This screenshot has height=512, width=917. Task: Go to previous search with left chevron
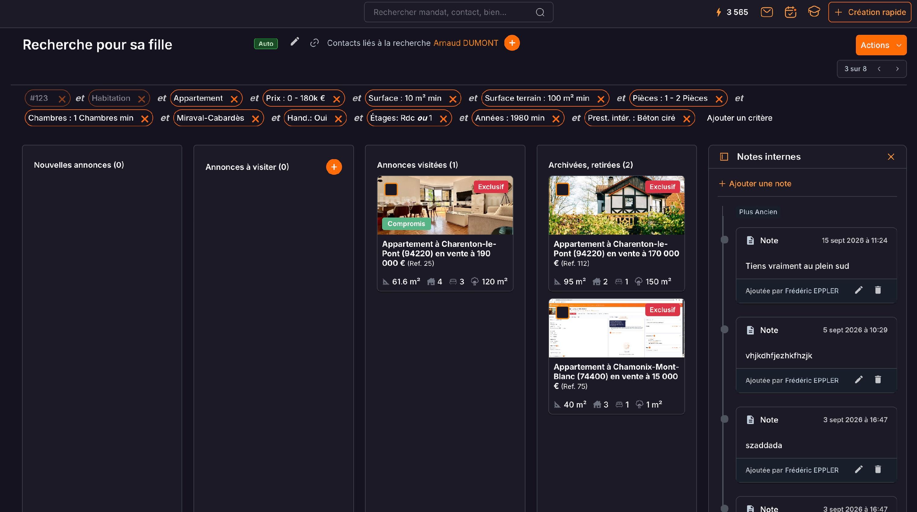pos(879,69)
